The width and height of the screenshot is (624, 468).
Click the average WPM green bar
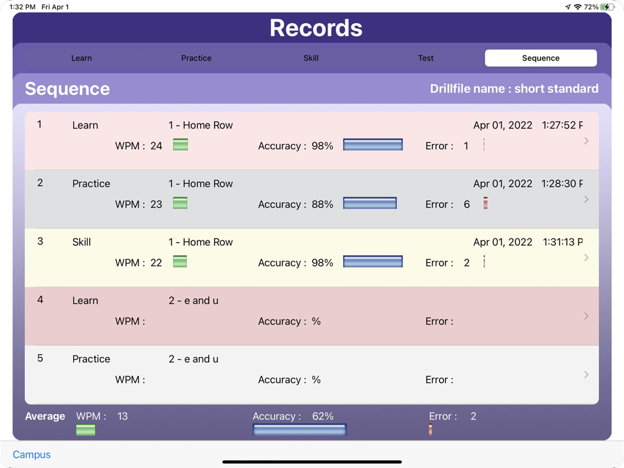[85, 430]
